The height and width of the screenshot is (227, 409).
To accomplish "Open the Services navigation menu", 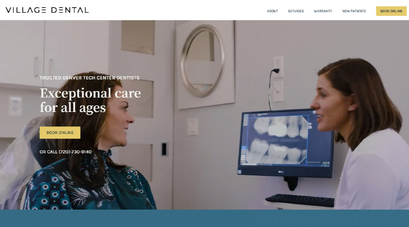I will [x=296, y=11].
